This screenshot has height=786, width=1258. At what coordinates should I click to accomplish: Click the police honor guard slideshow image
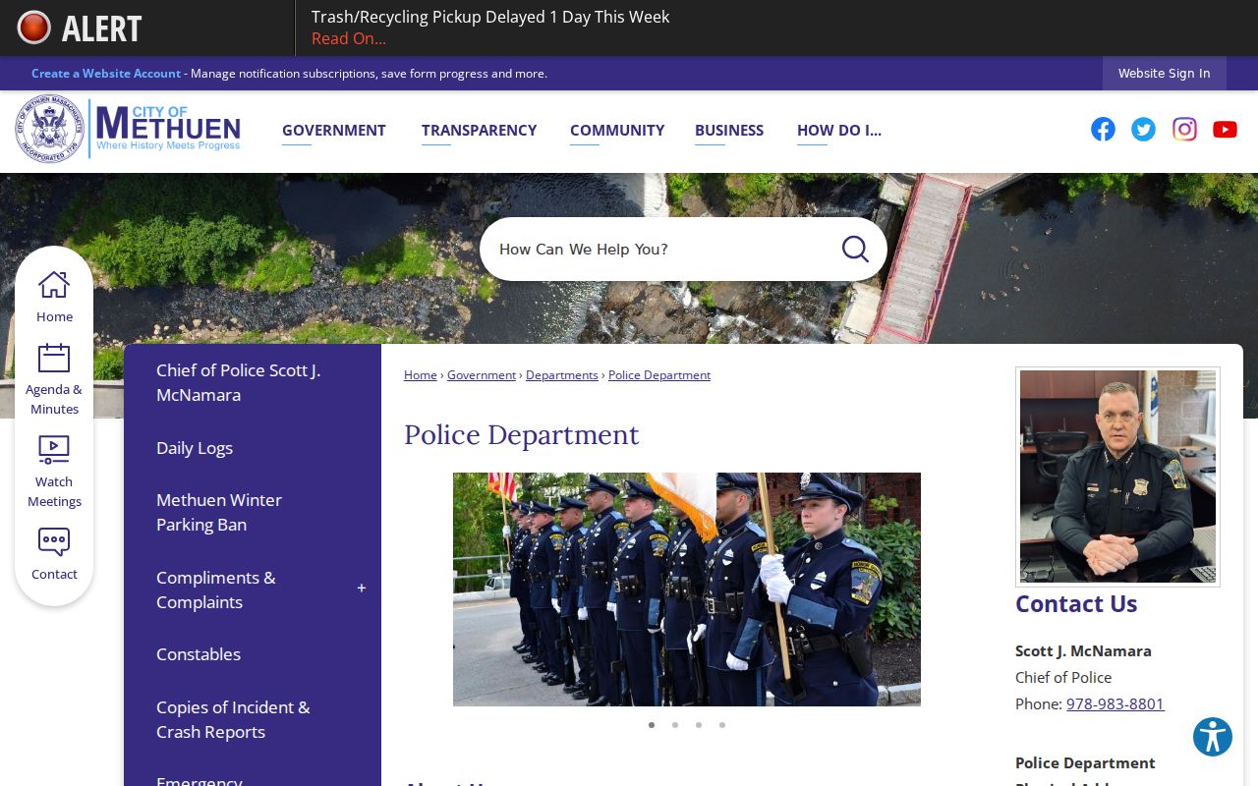tap(687, 589)
